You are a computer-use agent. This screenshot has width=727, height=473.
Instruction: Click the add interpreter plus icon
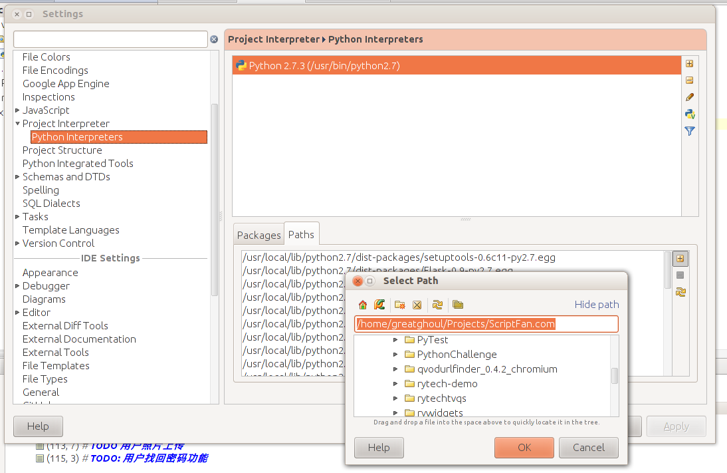(689, 64)
